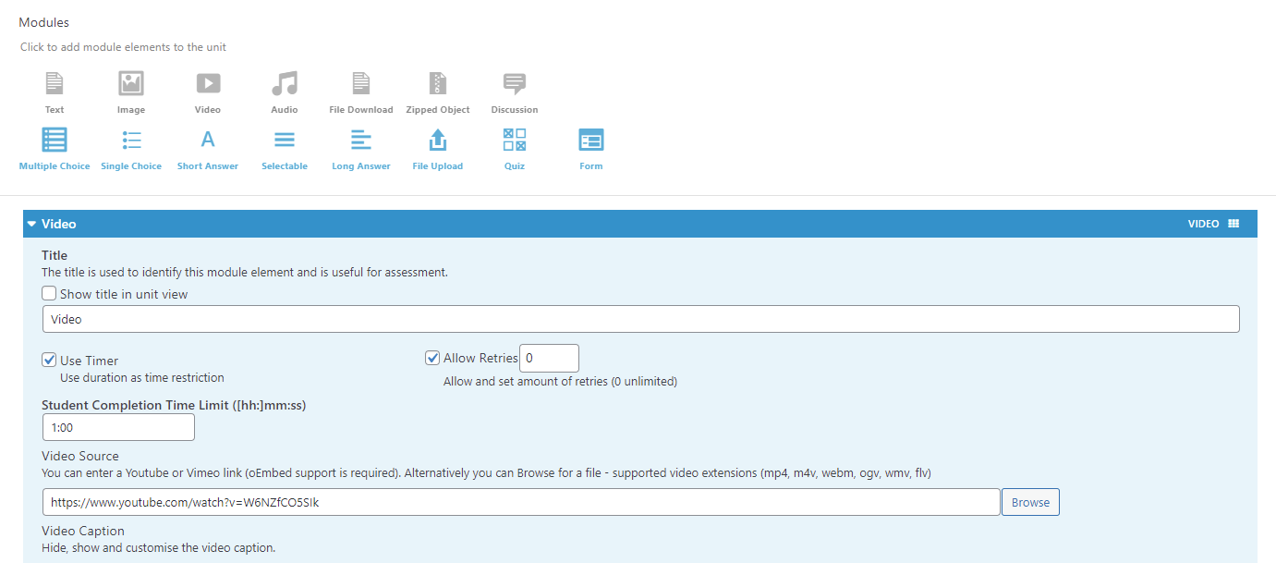Add a Text module element
1276x563 pixels.
(55, 92)
